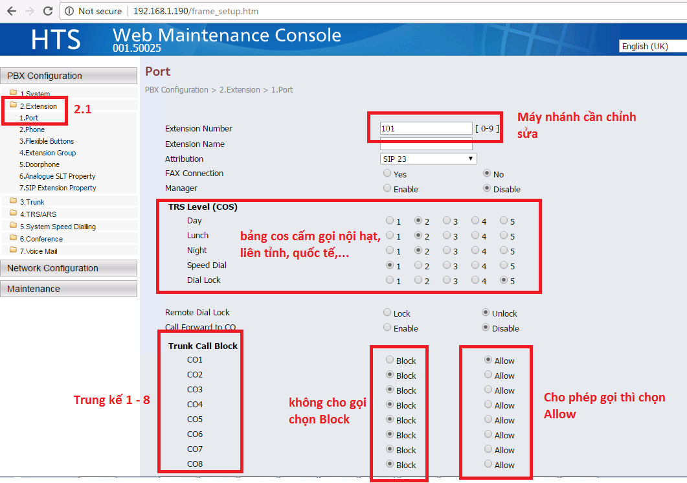
Task: Open the 6.Conference folder icon
Action: [14, 238]
